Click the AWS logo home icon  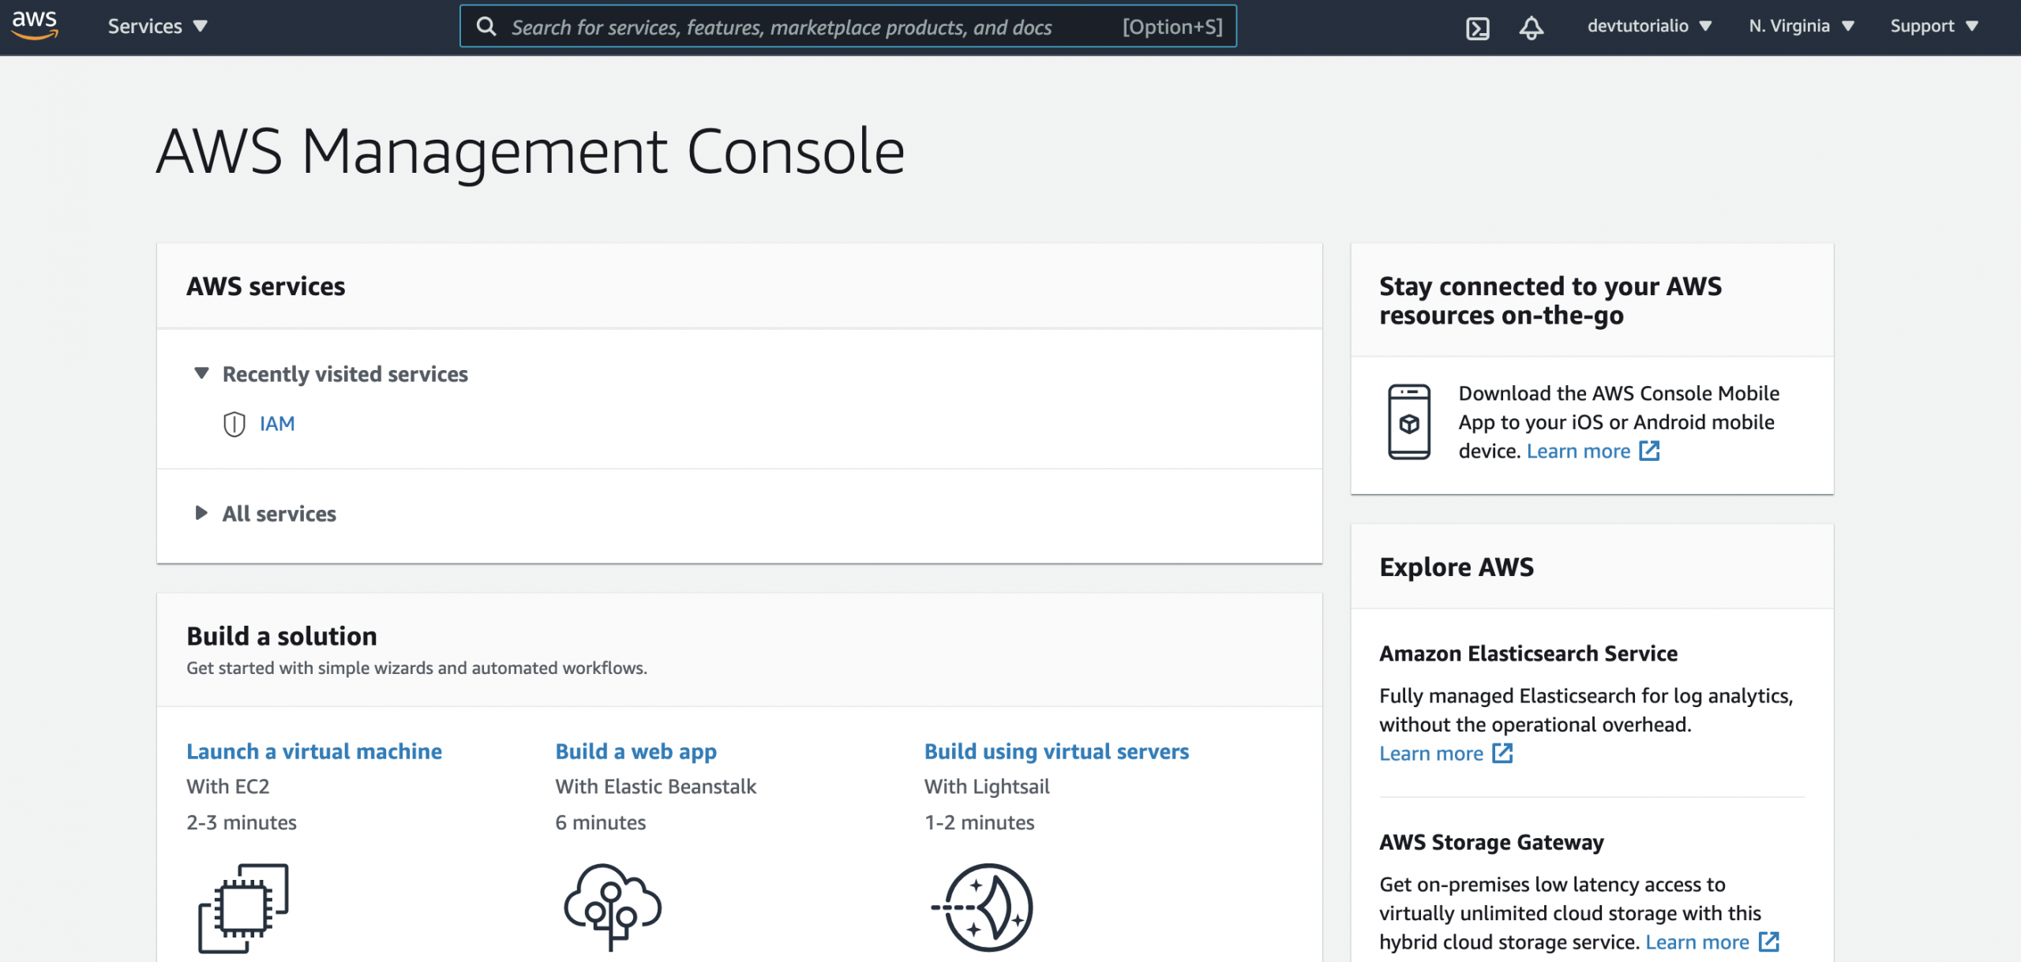click(35, 25)
